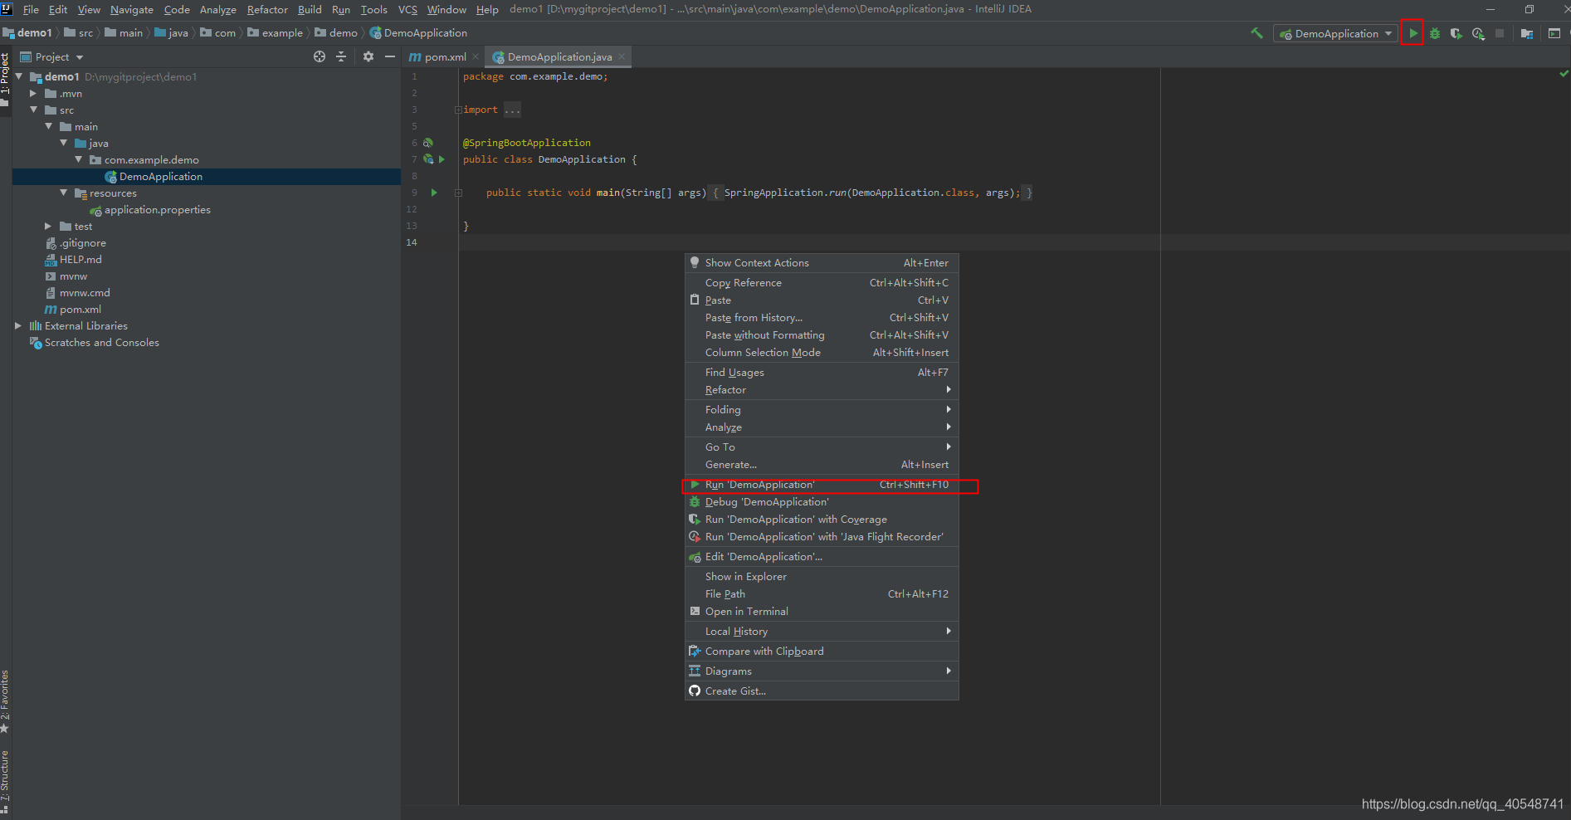Click the Spring bean gutter icon on line 6
Viewport: 1571px width, 820px height.
428,143
